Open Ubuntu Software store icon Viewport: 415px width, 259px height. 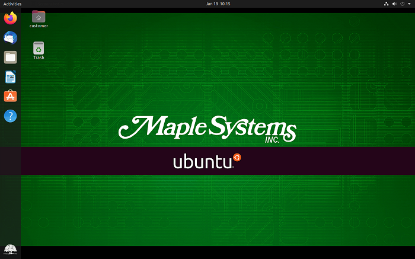point(10,96)
